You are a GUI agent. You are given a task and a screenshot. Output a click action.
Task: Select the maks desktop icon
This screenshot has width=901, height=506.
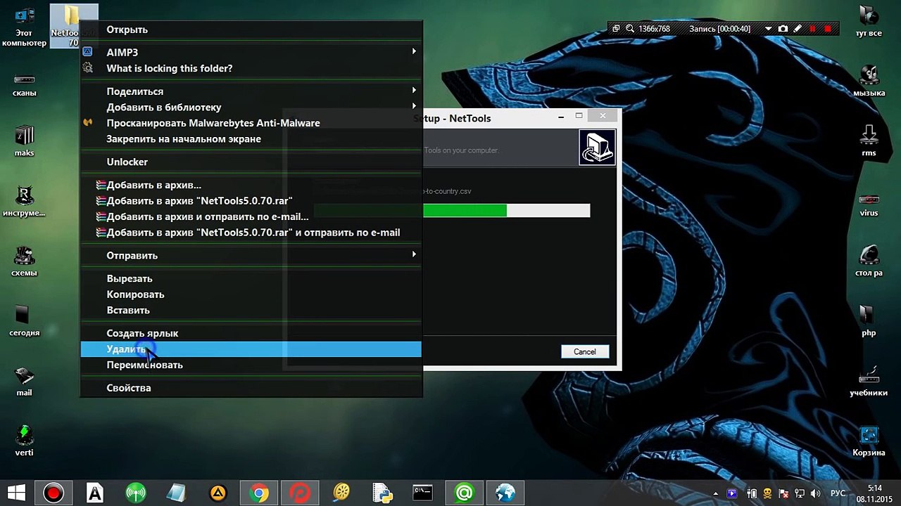coord(24,141)
